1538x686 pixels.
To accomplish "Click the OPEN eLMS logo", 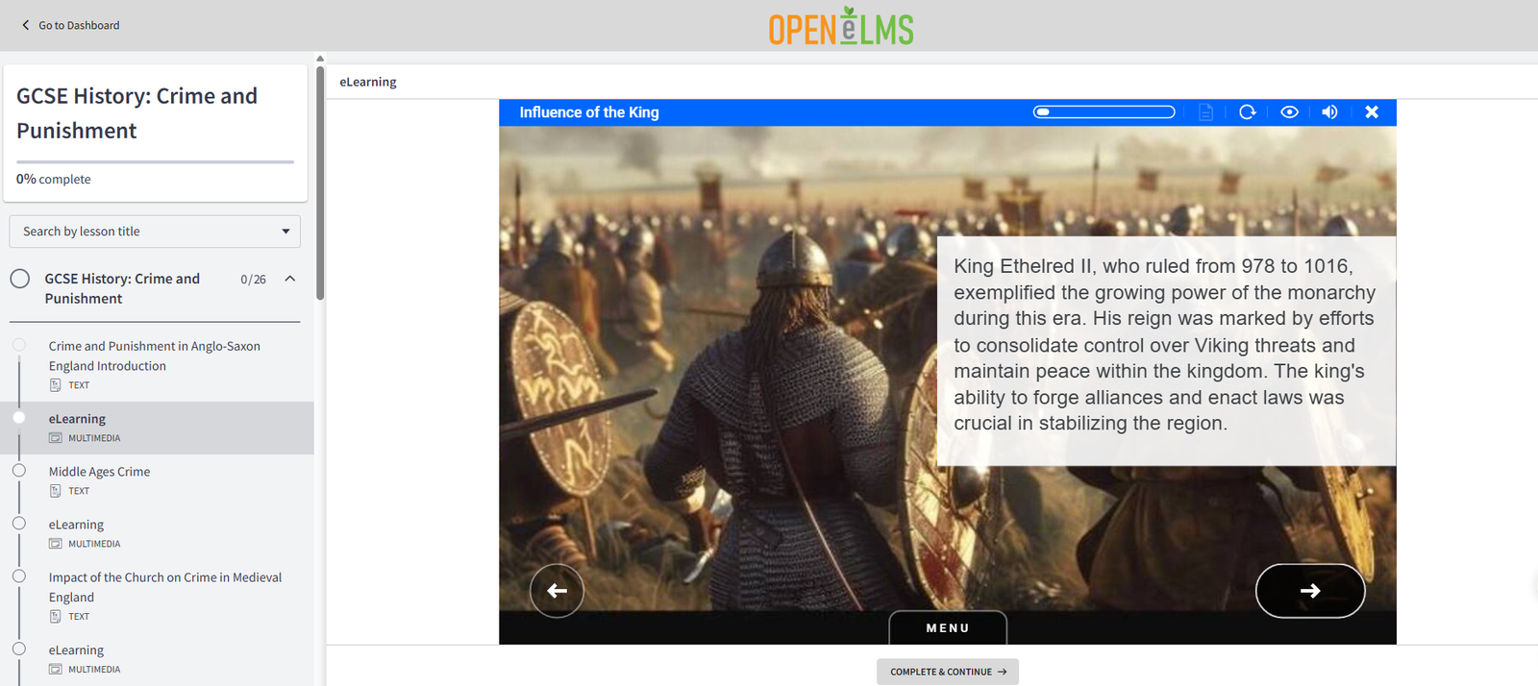I will [840, 27].
